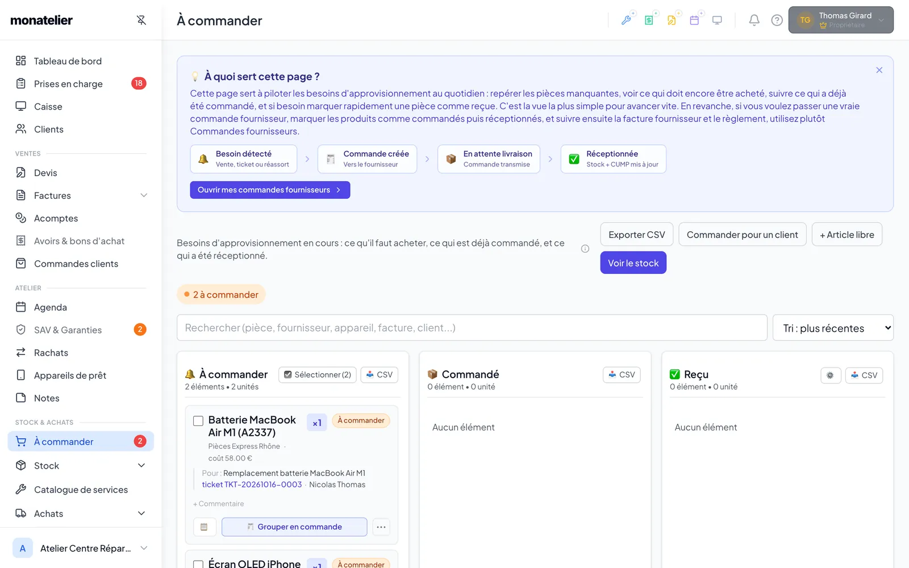Image resolution: width=909 pixels, height=568 pixels.
Task: Navigate to Catalogue de services
Action: tap(81, 490)
